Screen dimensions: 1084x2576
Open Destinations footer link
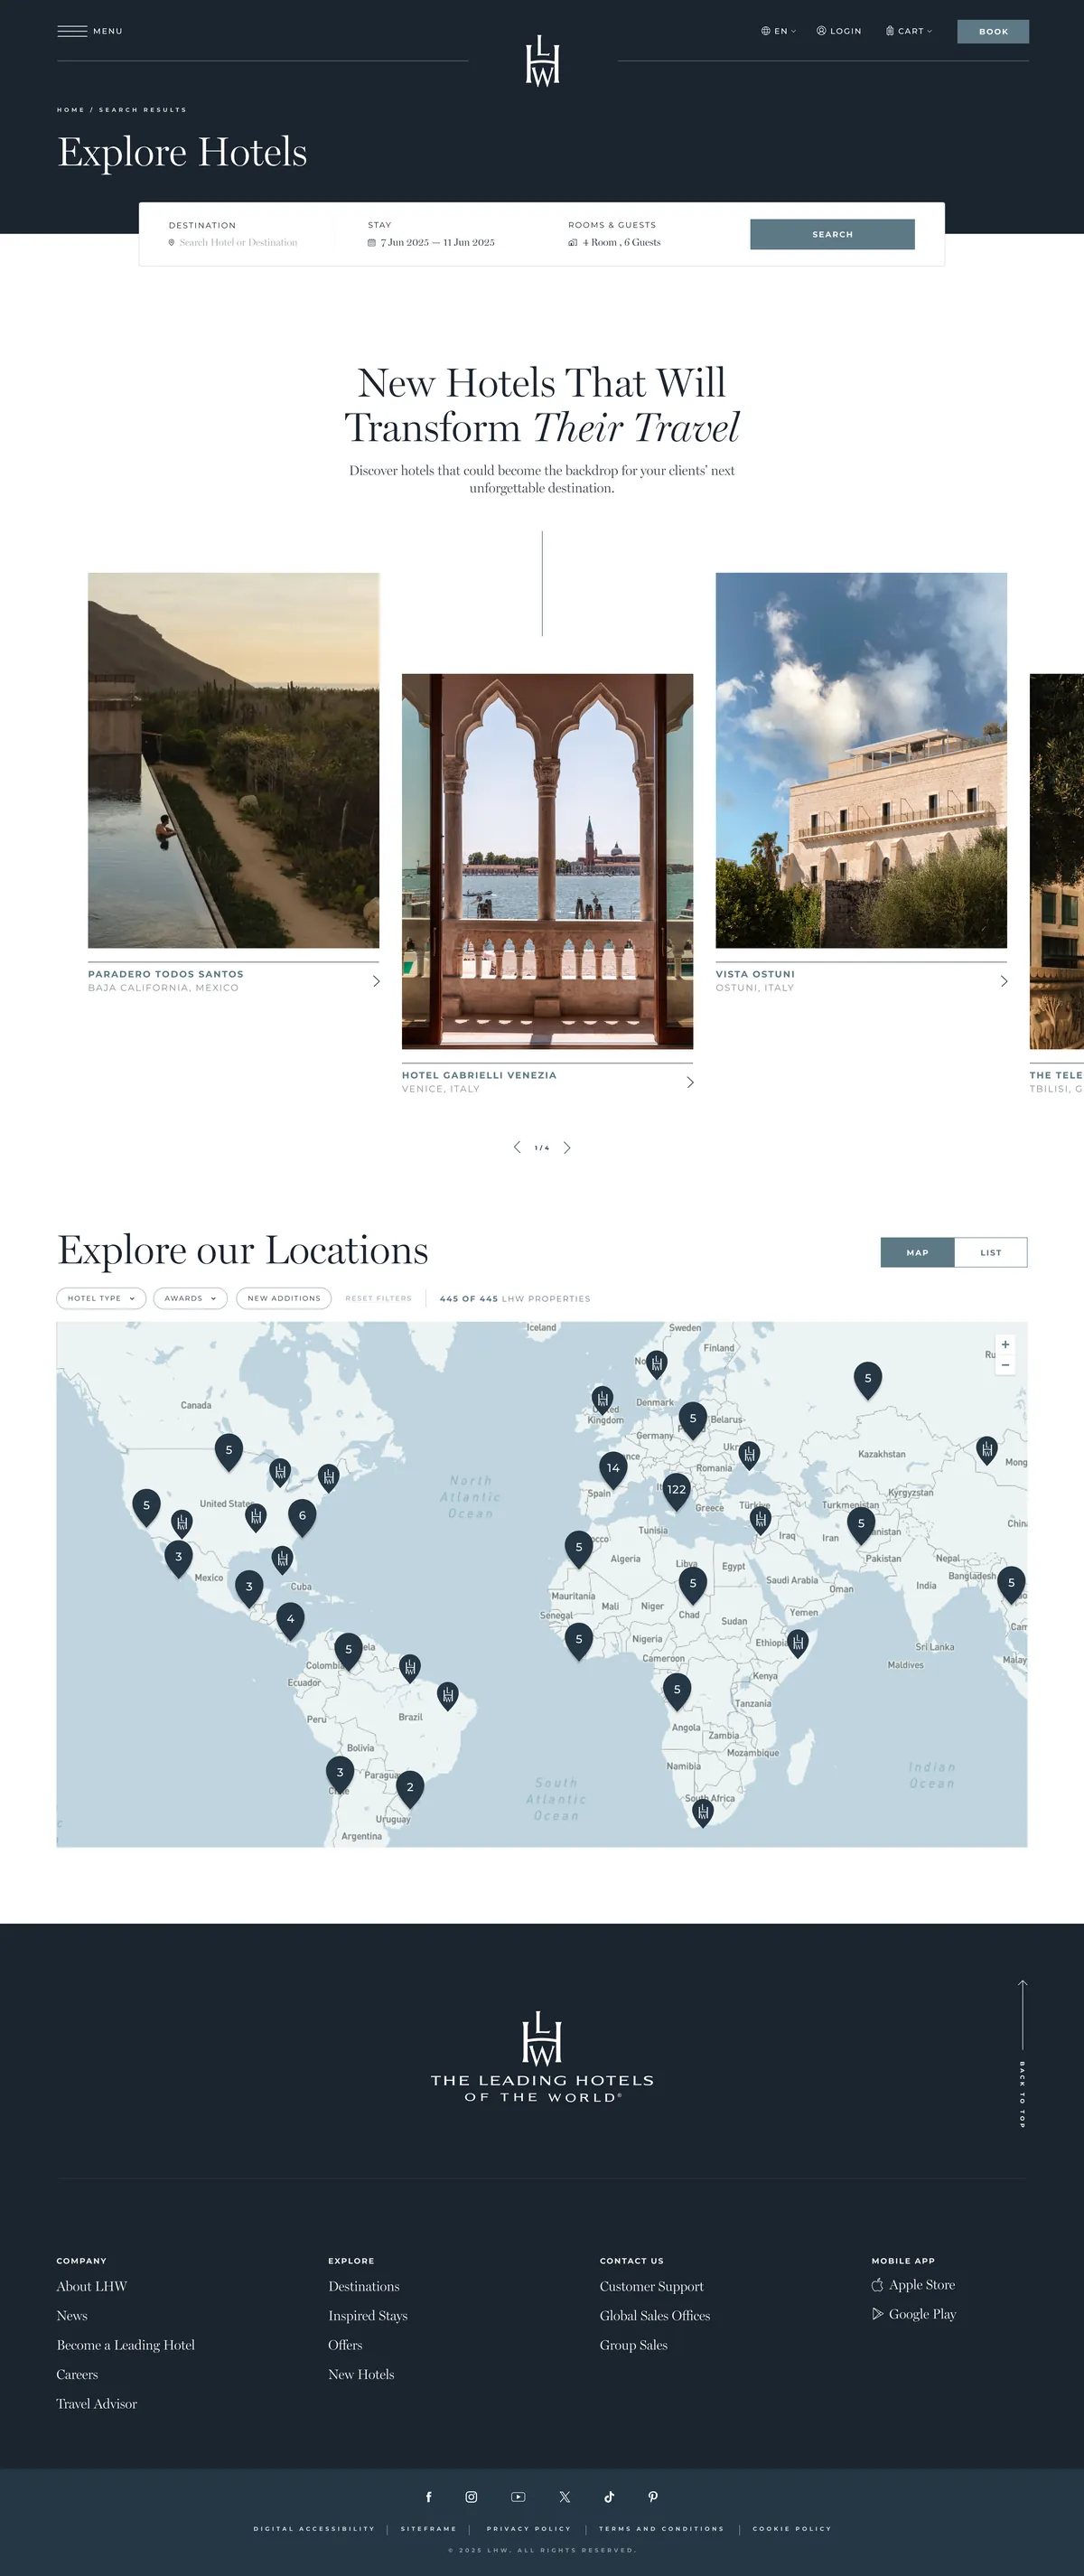point(364,2286)
